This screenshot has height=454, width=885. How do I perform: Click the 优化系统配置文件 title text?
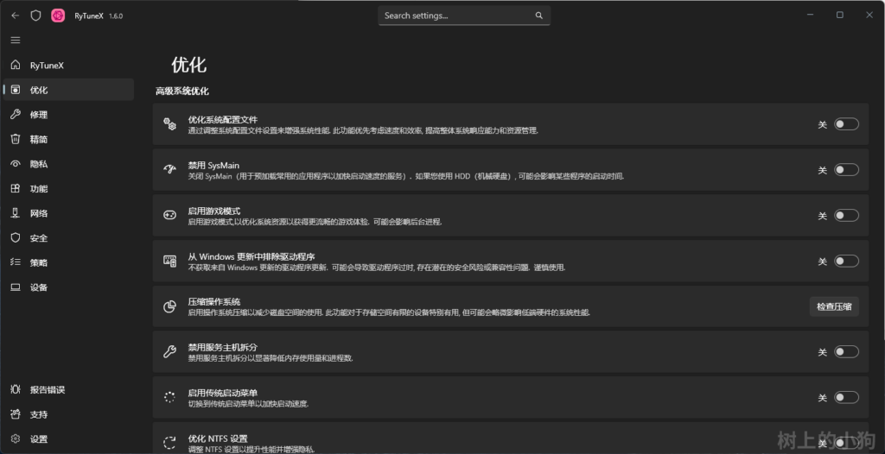222,120
